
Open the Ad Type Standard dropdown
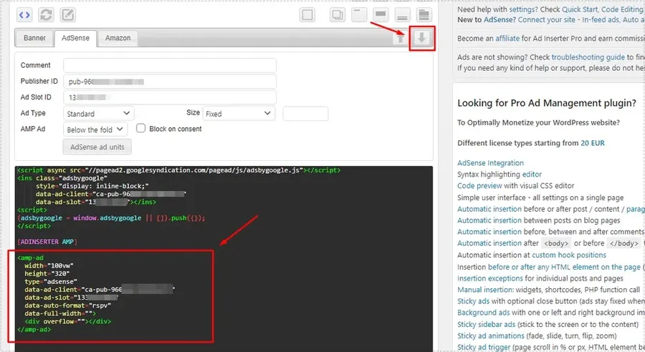tap(98, 113)
